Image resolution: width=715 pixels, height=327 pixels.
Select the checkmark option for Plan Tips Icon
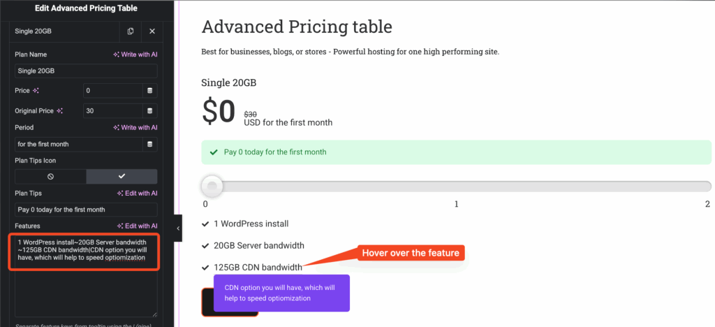(x=121, y=177)
